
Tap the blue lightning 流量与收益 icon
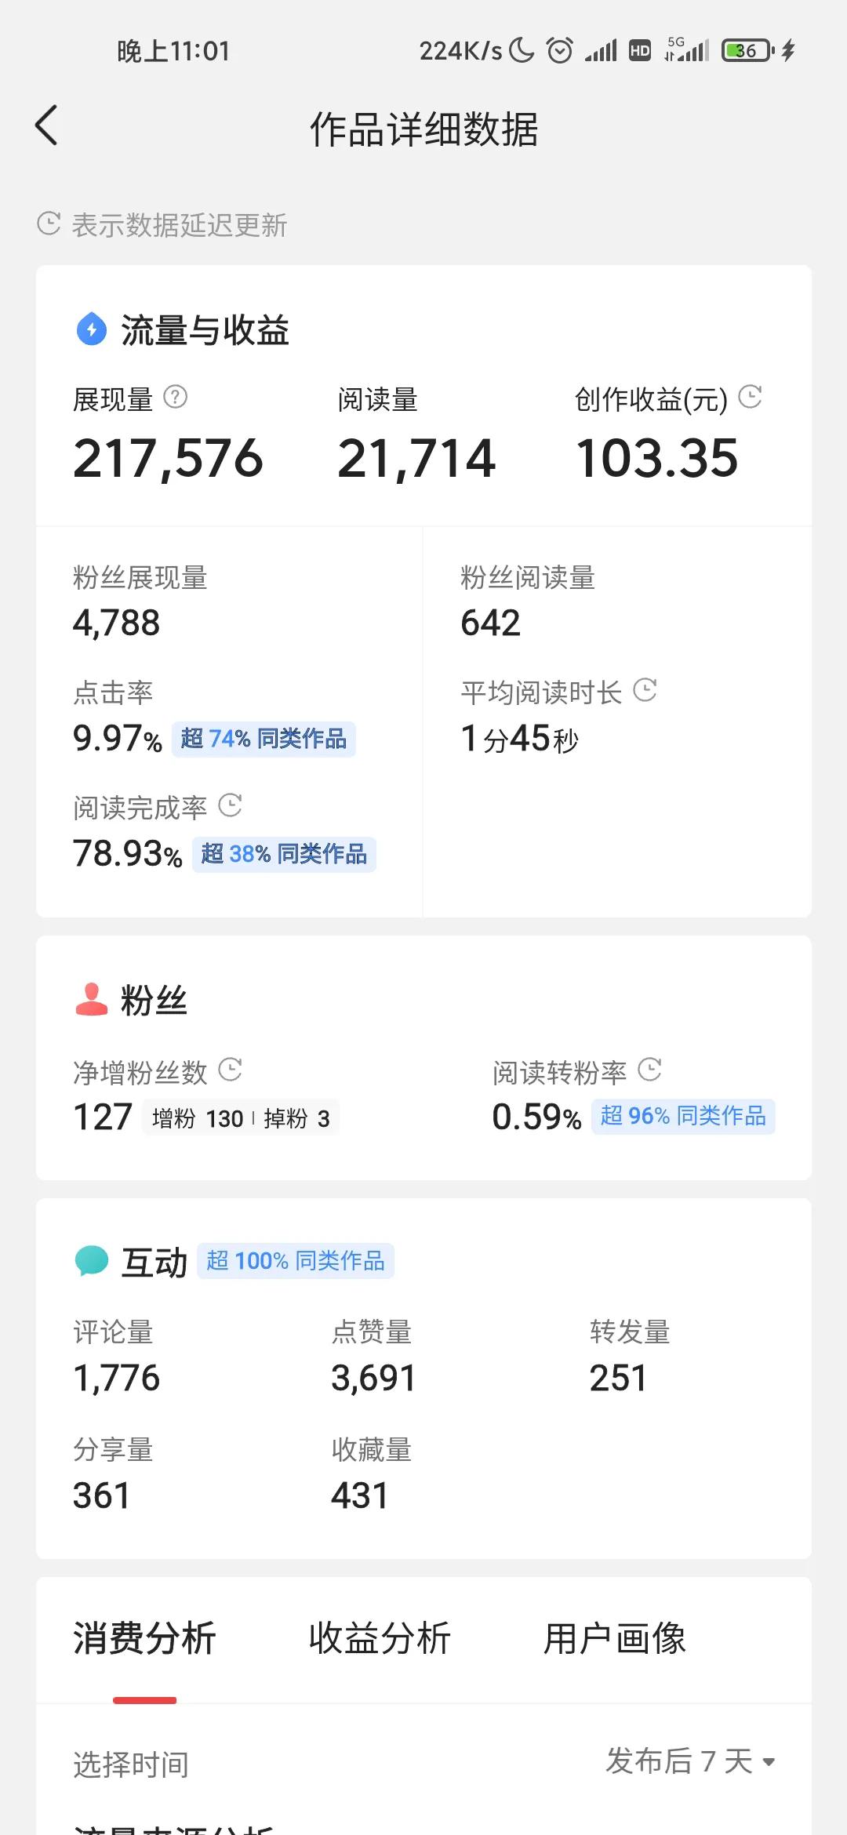coord(92,329)
